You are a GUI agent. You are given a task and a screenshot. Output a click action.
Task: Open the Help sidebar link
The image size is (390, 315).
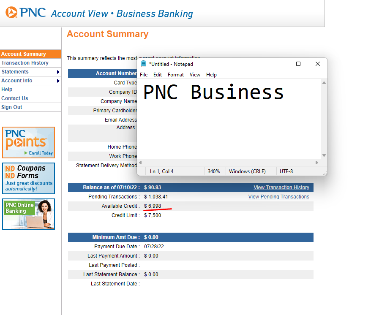[30, 90]
